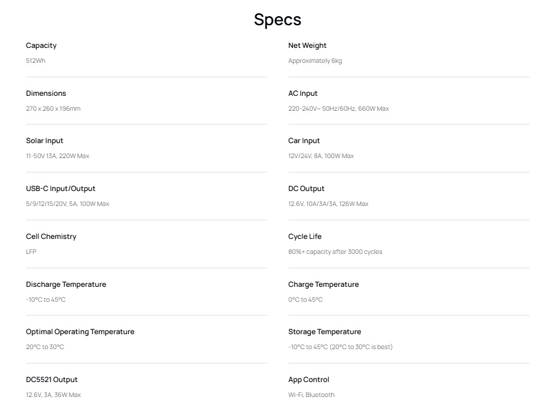Select the DC Output label
The height and width of the screenshot is (409, 548).
(x=307, y=189)
